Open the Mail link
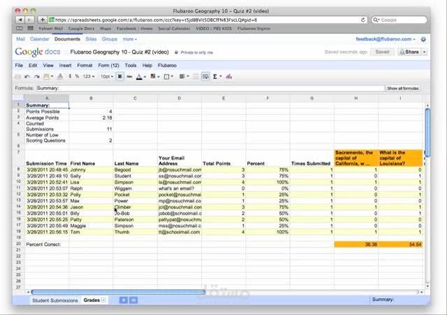The width and height of the screenshot is (447, 315). tap(20, 39)
